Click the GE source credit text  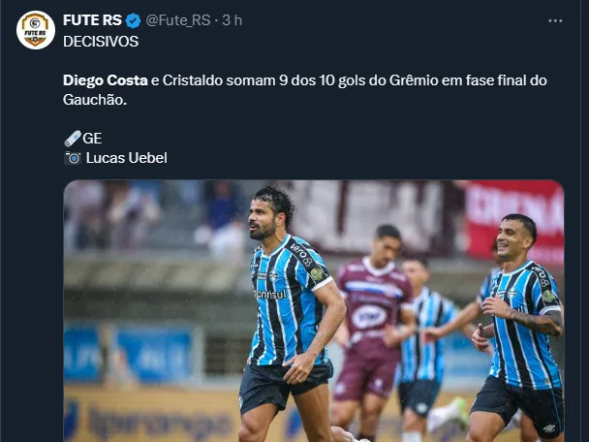[92, 139]
